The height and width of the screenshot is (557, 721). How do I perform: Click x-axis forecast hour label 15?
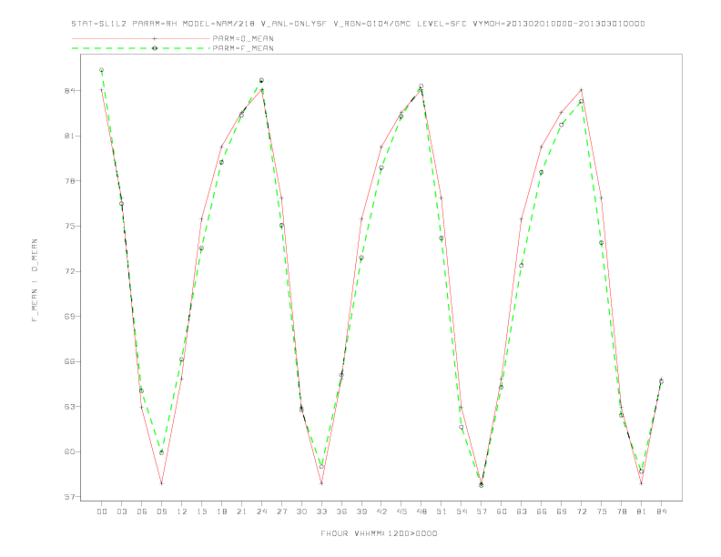coord(201,511)
